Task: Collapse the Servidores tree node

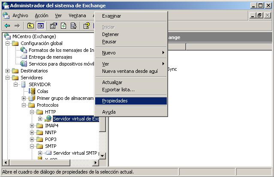Action: [x=8, y=78]
